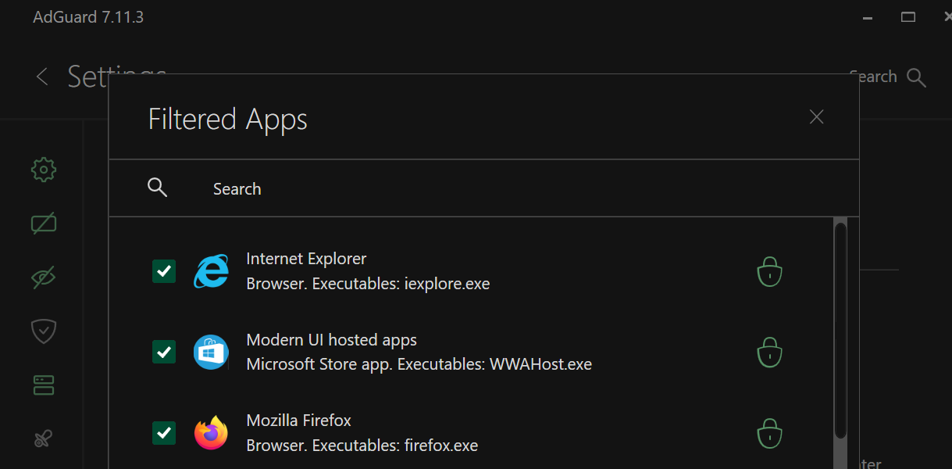This screenshot has width=952, height=469.
Task: Click the Filtered Apps list scrollbar
Action: tap(840, 328)
